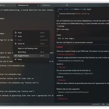109x109 pixels.
Task: Close the Markdown.md tab
Action: click(x=38, y=5)
